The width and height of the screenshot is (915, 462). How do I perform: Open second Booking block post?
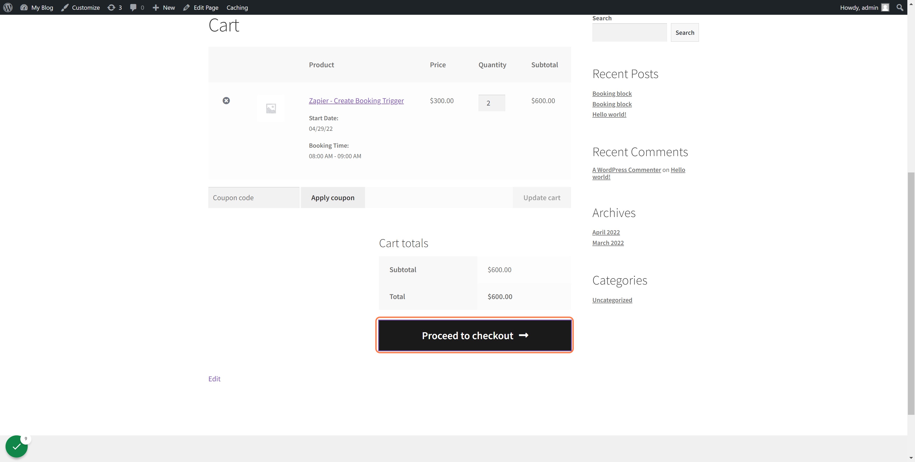(612, 104)
